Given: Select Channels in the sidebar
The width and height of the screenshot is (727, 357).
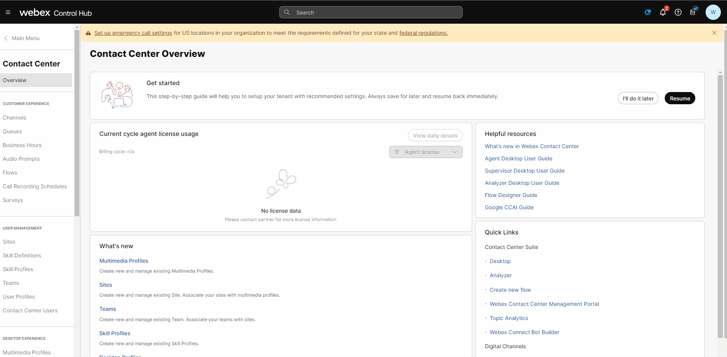Looking at the screenshot, I should point(15,118).
